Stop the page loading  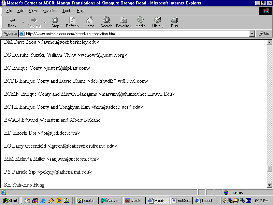[x=55, y=22]
